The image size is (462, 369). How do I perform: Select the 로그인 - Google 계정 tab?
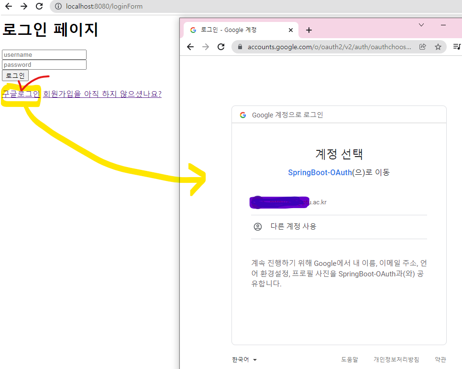pos(241,30)
